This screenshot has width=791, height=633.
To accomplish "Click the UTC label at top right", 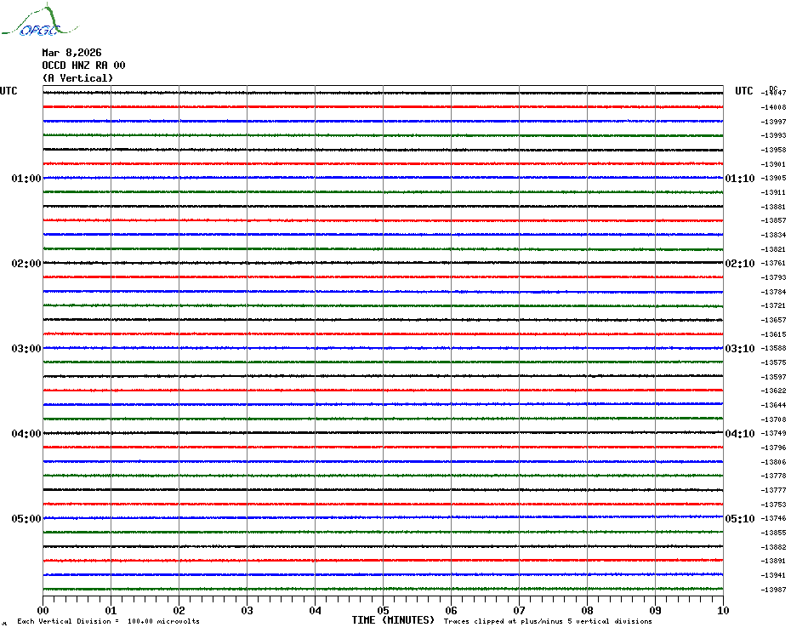I will [x=744, y=91].
